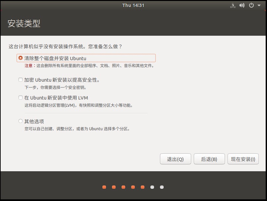Open the network status icon in top bar

(233, 6)
